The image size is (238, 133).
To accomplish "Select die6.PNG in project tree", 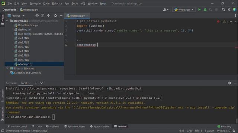I will tap(23, 60).
